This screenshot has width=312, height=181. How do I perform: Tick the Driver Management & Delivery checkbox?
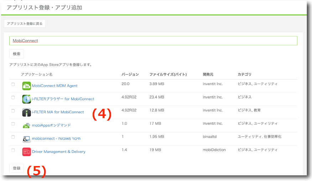[x=13, y=150]
